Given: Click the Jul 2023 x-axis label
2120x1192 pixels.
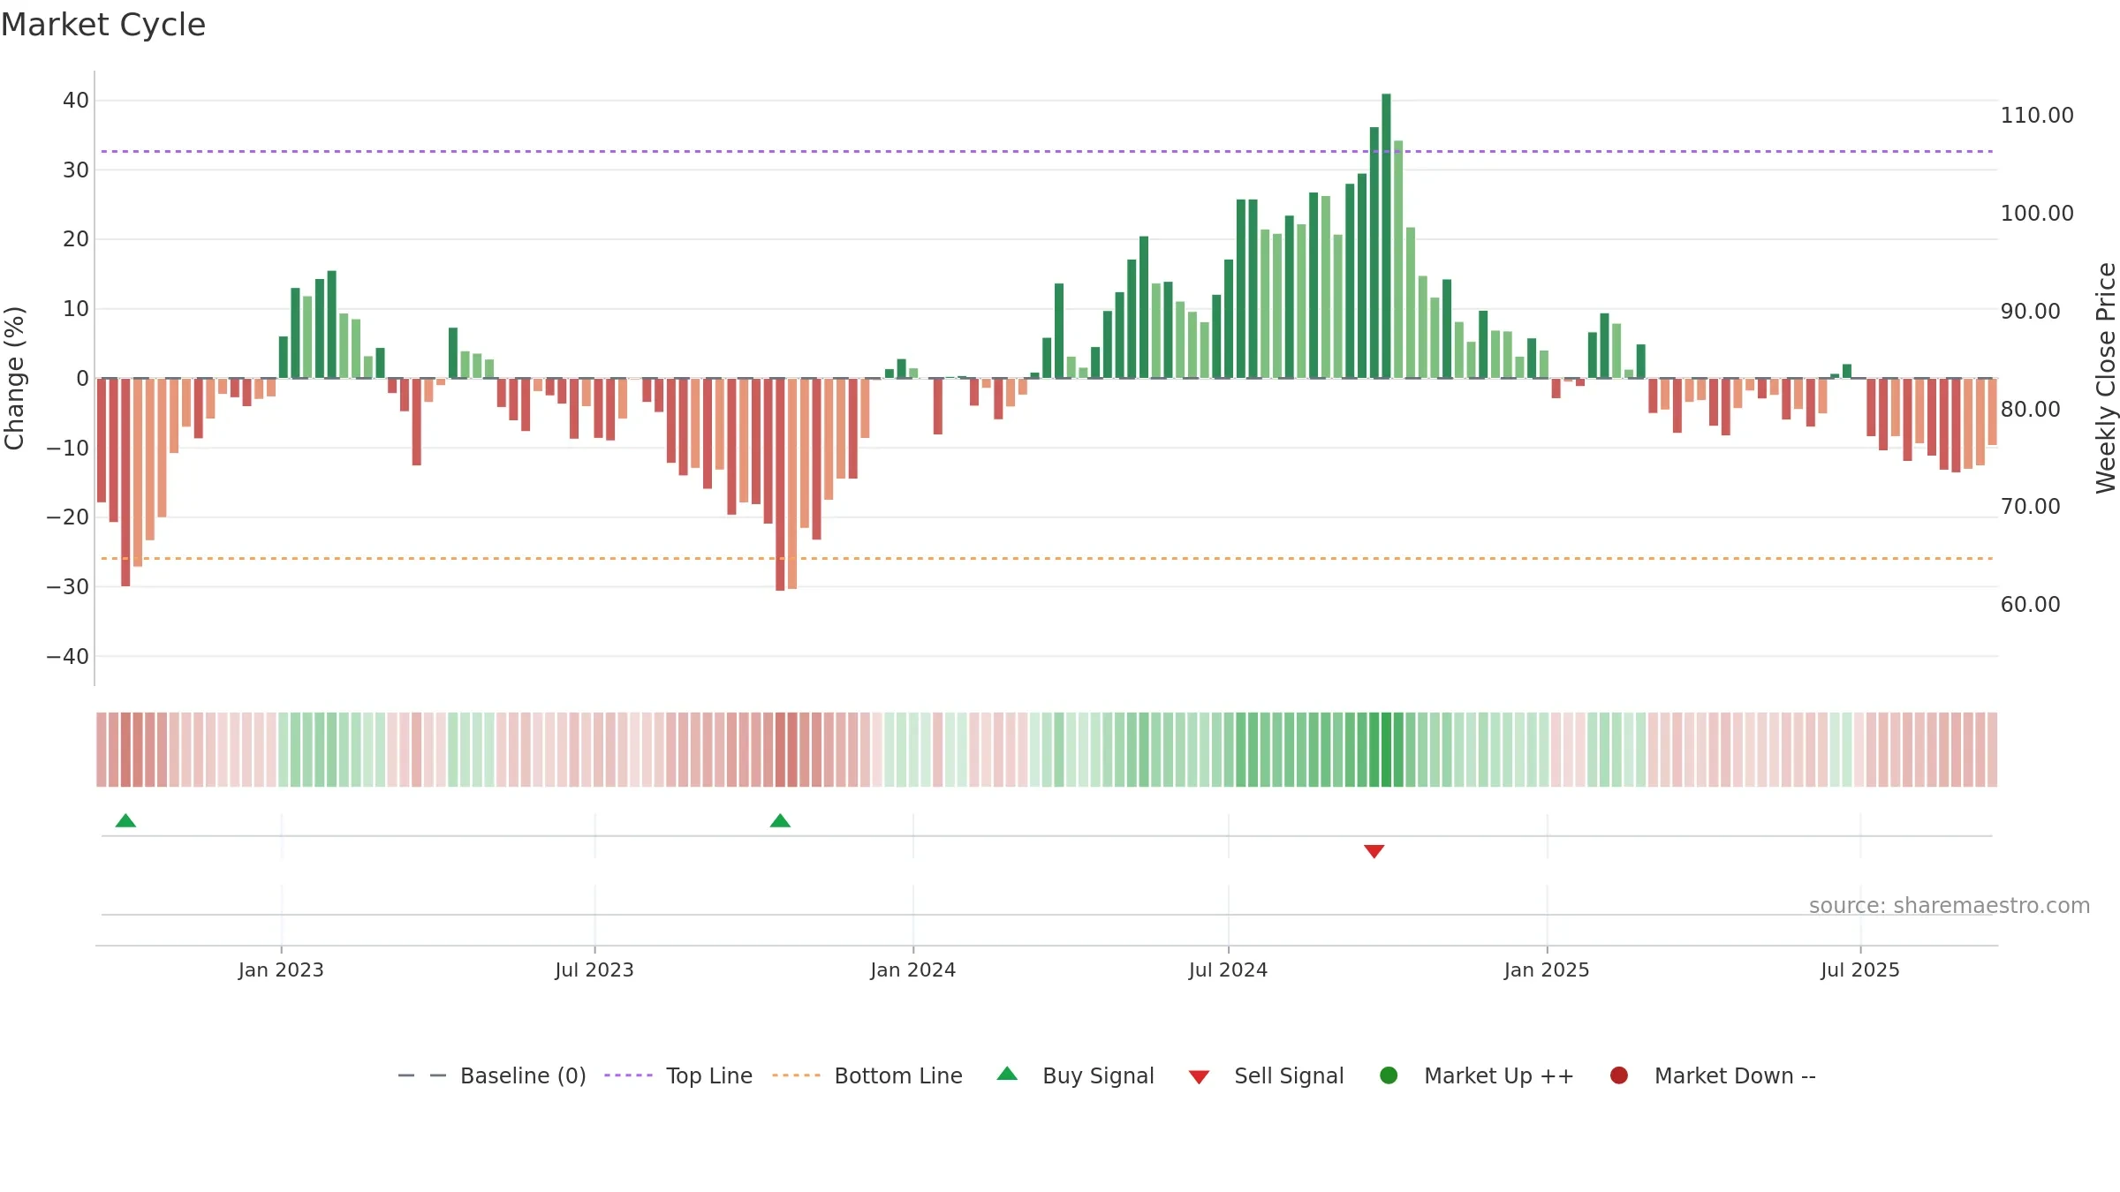Looking at the screenshot, I should click(x=594, y=969).
